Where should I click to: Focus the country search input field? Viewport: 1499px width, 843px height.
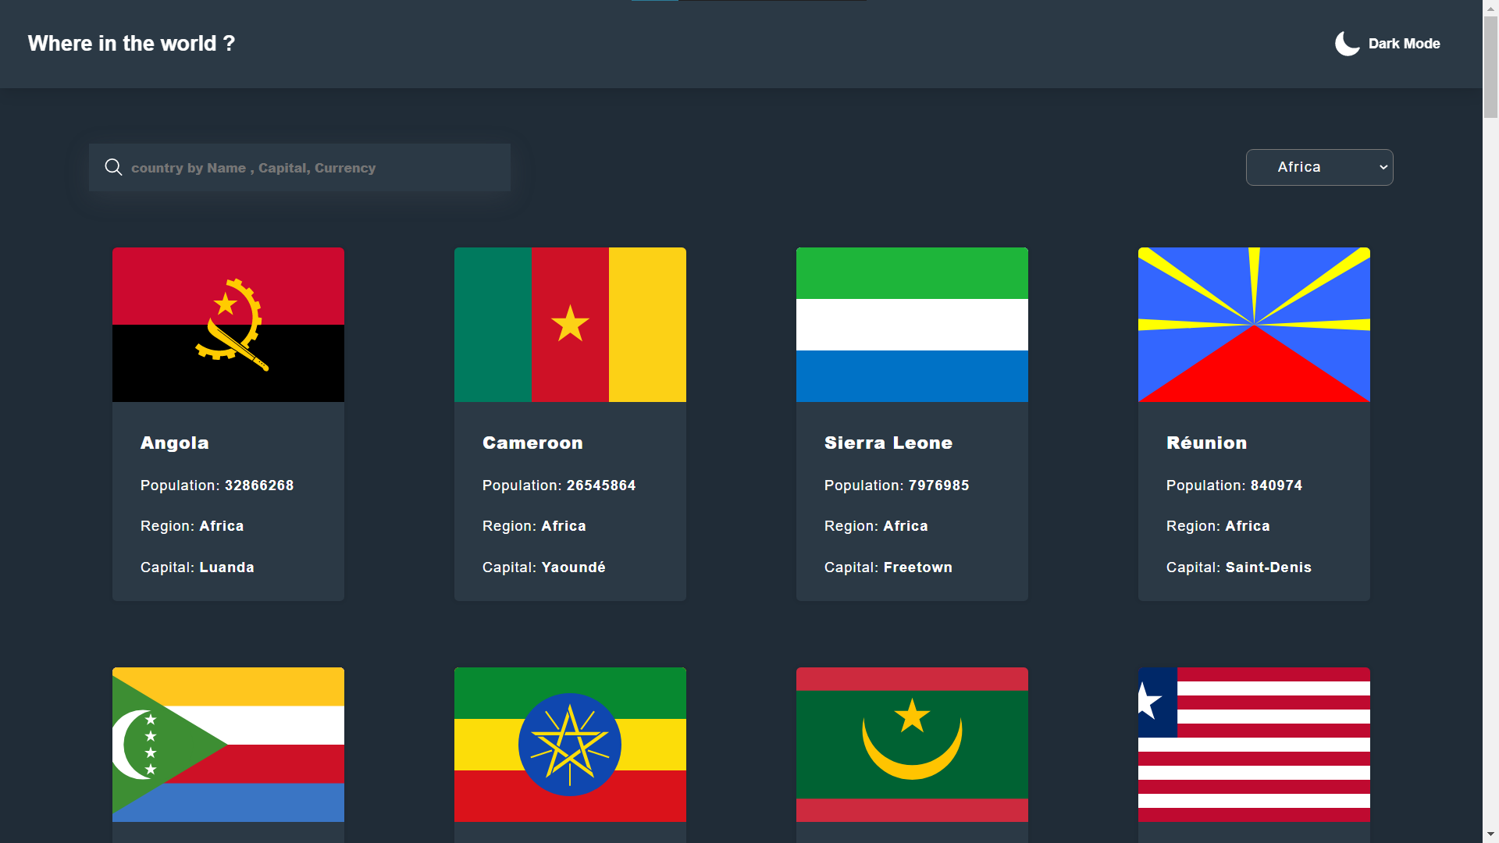312,168
